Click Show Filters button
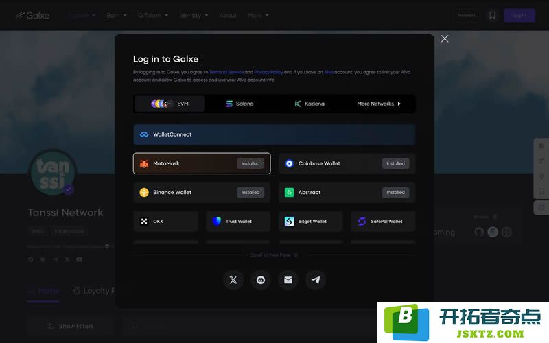 pyautogui.click(x=71, y=327)
